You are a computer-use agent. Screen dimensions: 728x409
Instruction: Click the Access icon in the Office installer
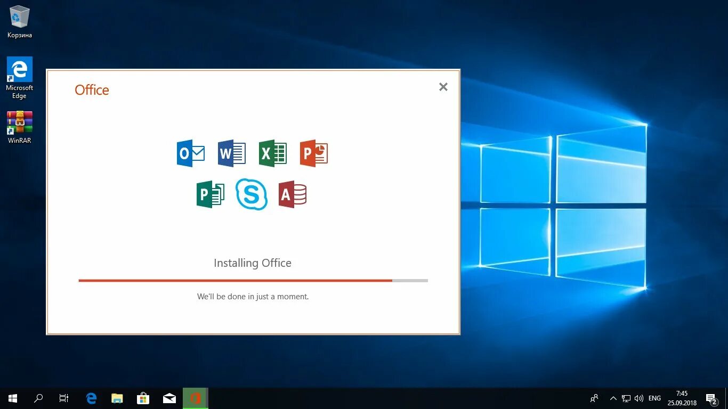pos(293,194)
